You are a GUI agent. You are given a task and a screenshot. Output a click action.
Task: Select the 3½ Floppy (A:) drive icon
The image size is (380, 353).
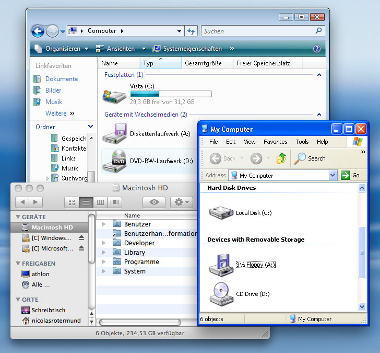click(219, 264)
